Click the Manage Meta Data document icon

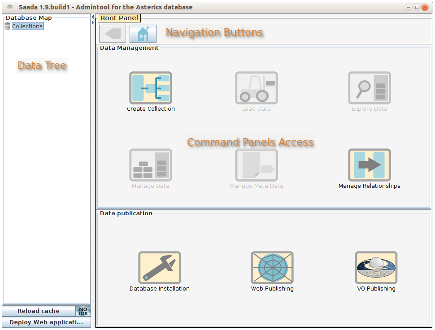257,165
